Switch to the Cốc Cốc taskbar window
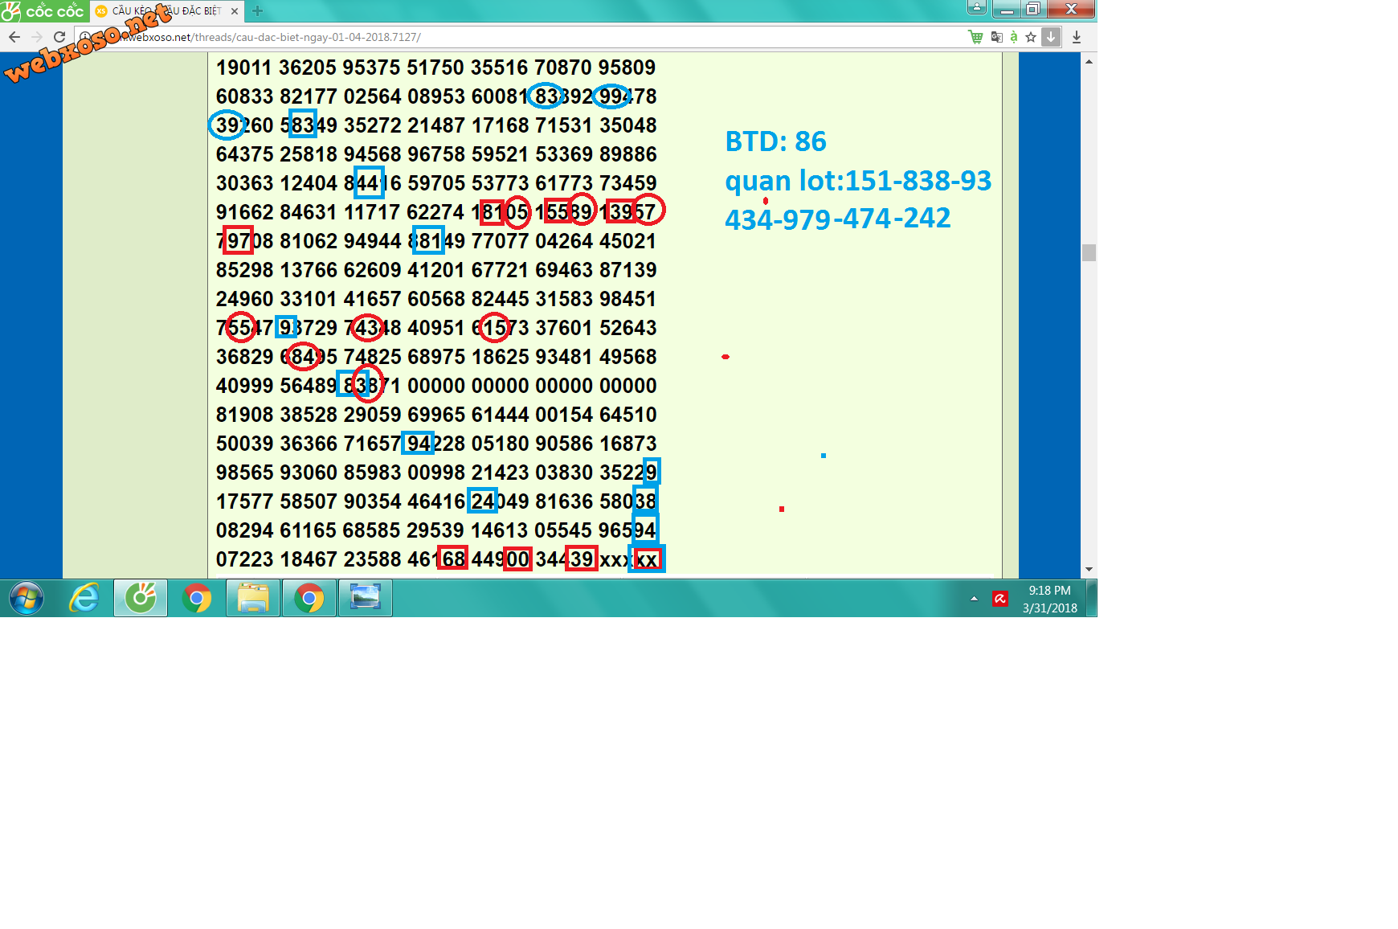 pos(141,599)
